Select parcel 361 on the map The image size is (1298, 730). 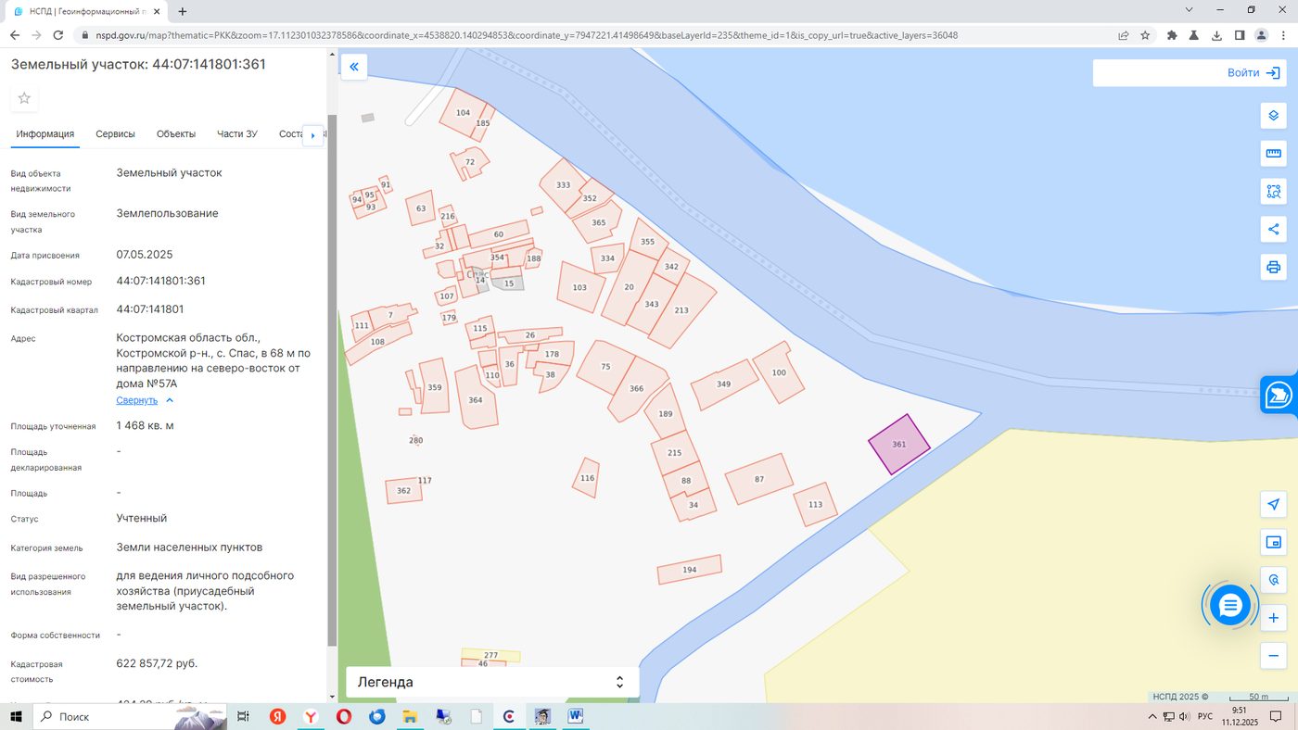tap(898, 445)
